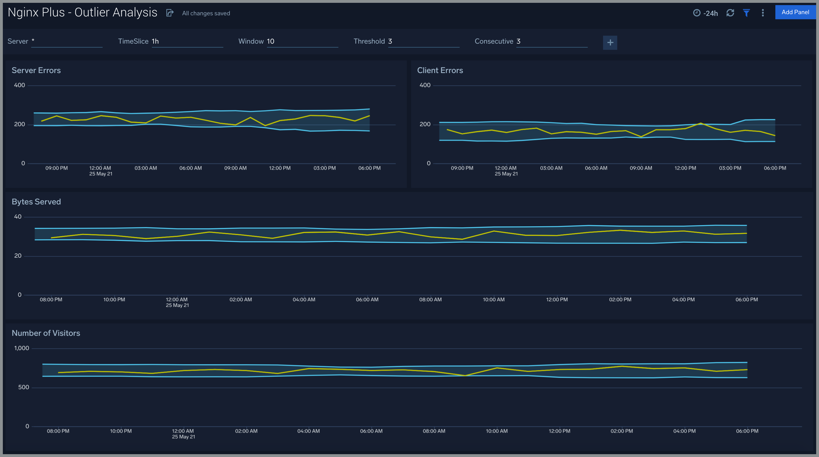Screen dimensions: 819x457
Task: Click the share dashboard icon
Action: click(x=170, y=13)
